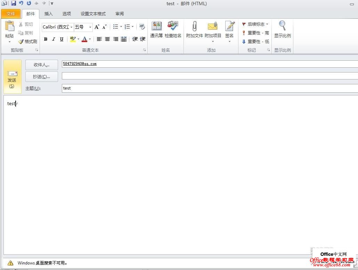358x270 pixels.
Task: Save the draft with the Save icon
Action: [14, 3]
